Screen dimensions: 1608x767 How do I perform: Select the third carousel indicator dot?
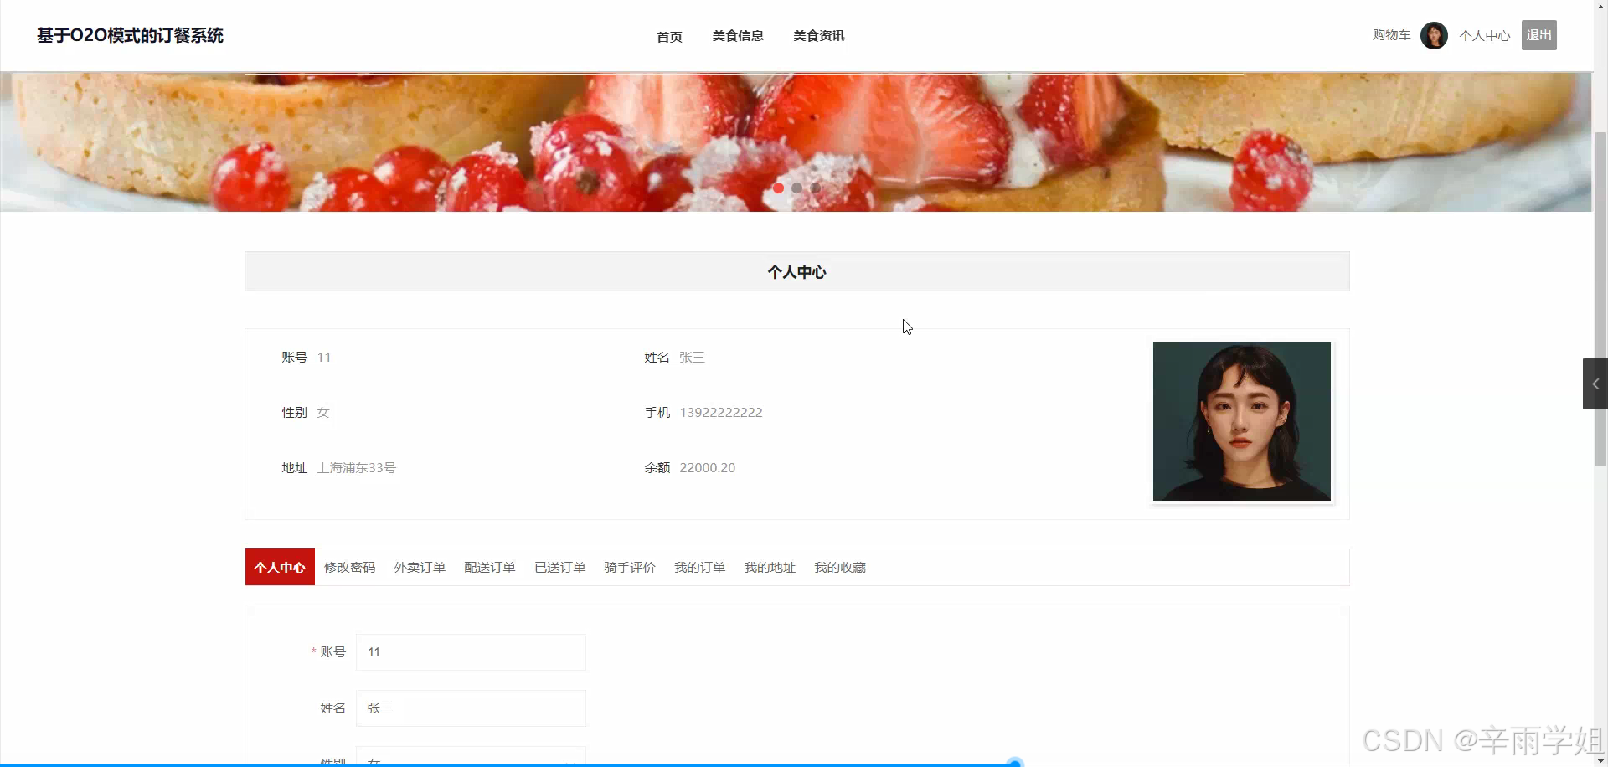[x=815, y=188]
